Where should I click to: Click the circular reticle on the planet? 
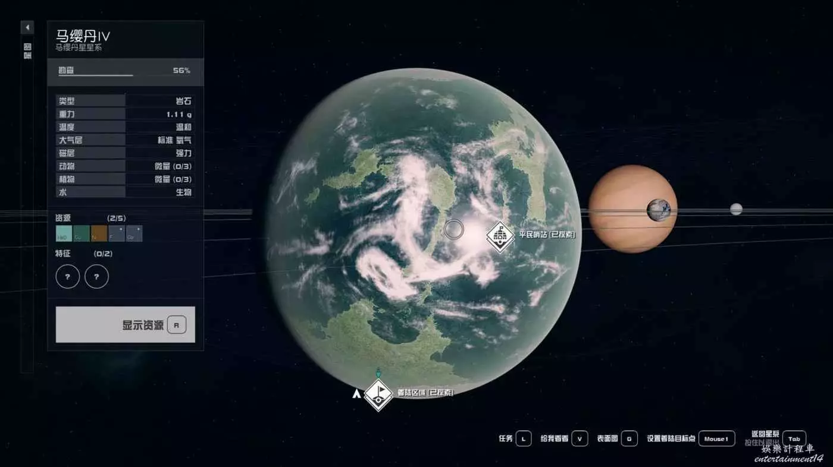[454, 229]
